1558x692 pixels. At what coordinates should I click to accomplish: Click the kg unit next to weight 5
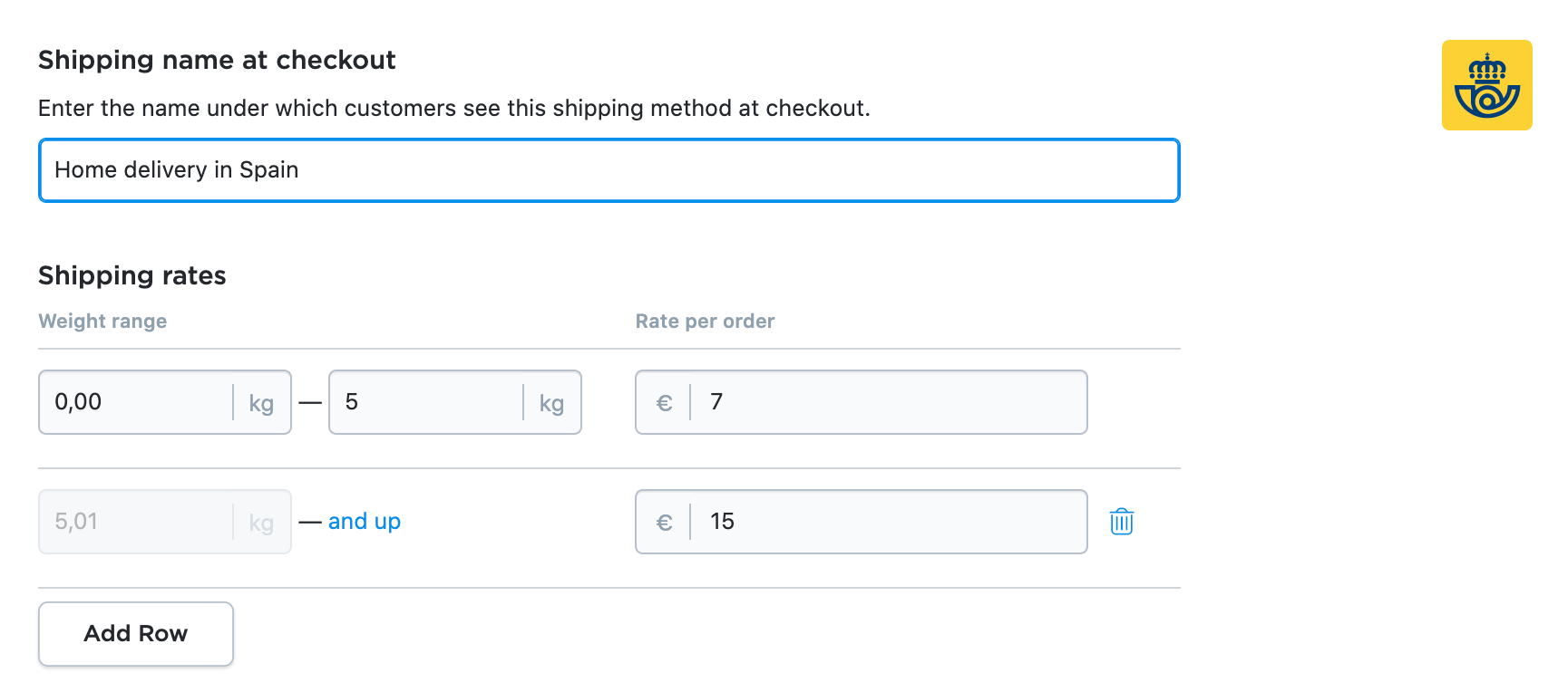coord(551,403)
